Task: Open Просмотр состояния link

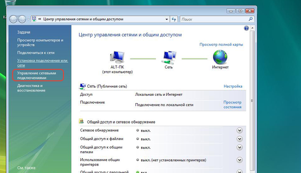Action: click(x=232, y=104)
